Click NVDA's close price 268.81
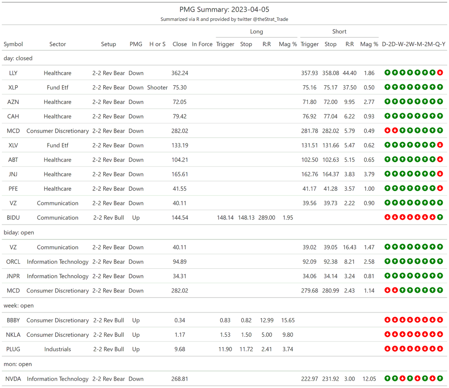 click(180, 379)
